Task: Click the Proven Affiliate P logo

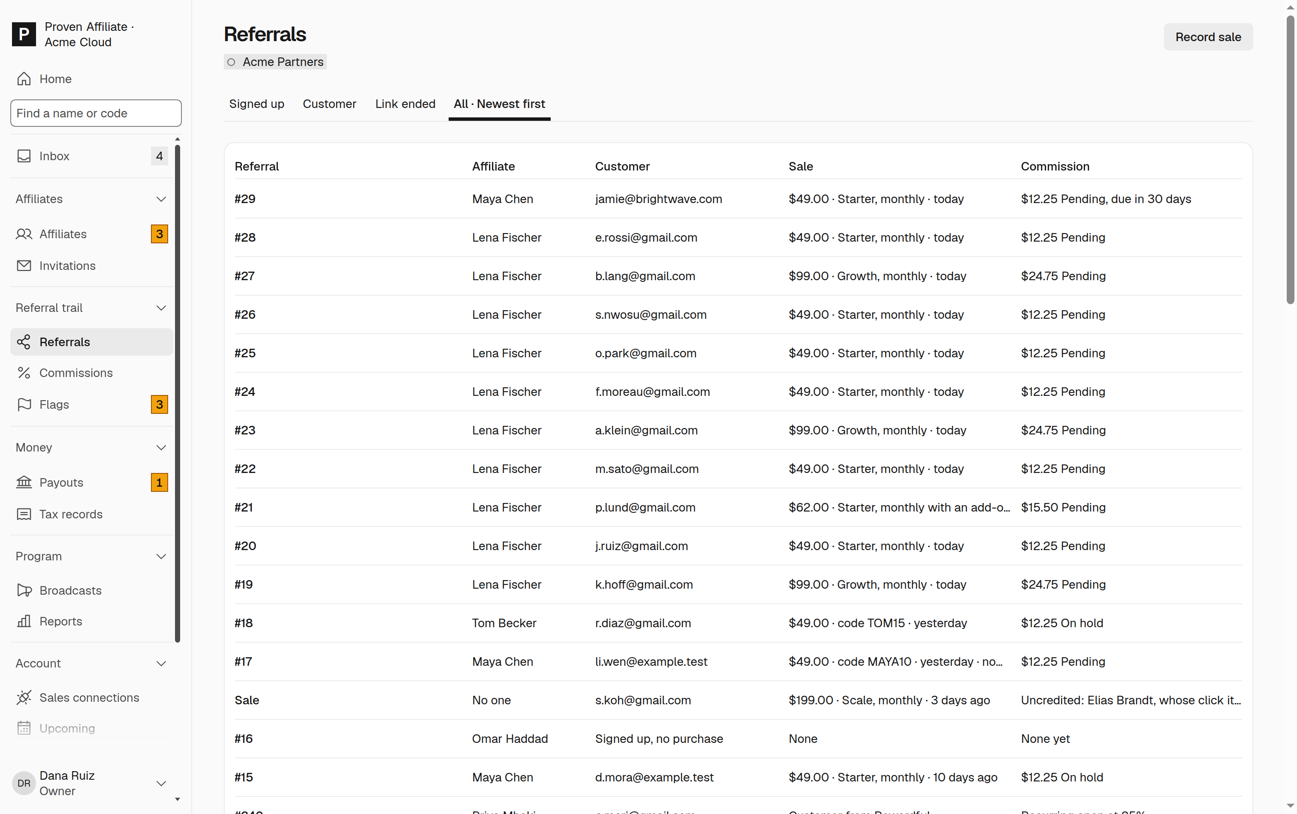Action: pyautogui.click(x=24, y=34)
